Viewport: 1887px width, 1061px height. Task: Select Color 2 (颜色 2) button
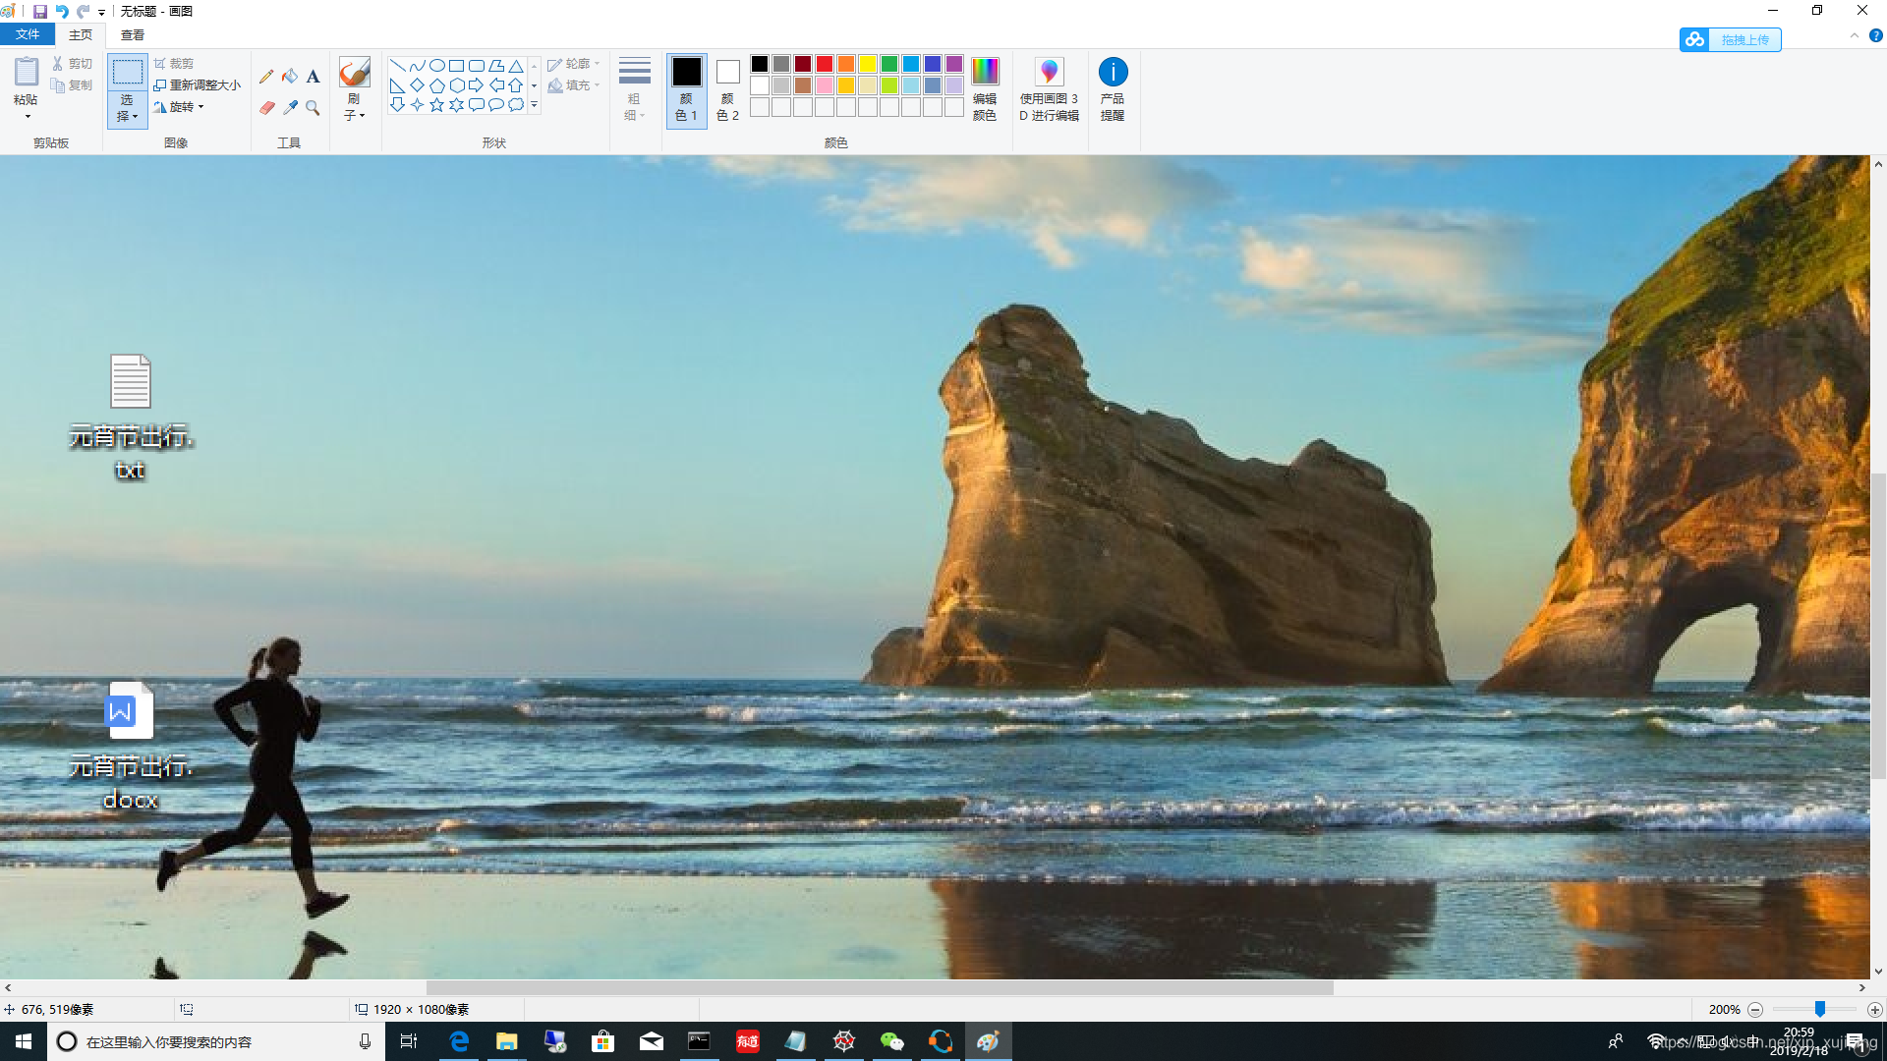727,88
